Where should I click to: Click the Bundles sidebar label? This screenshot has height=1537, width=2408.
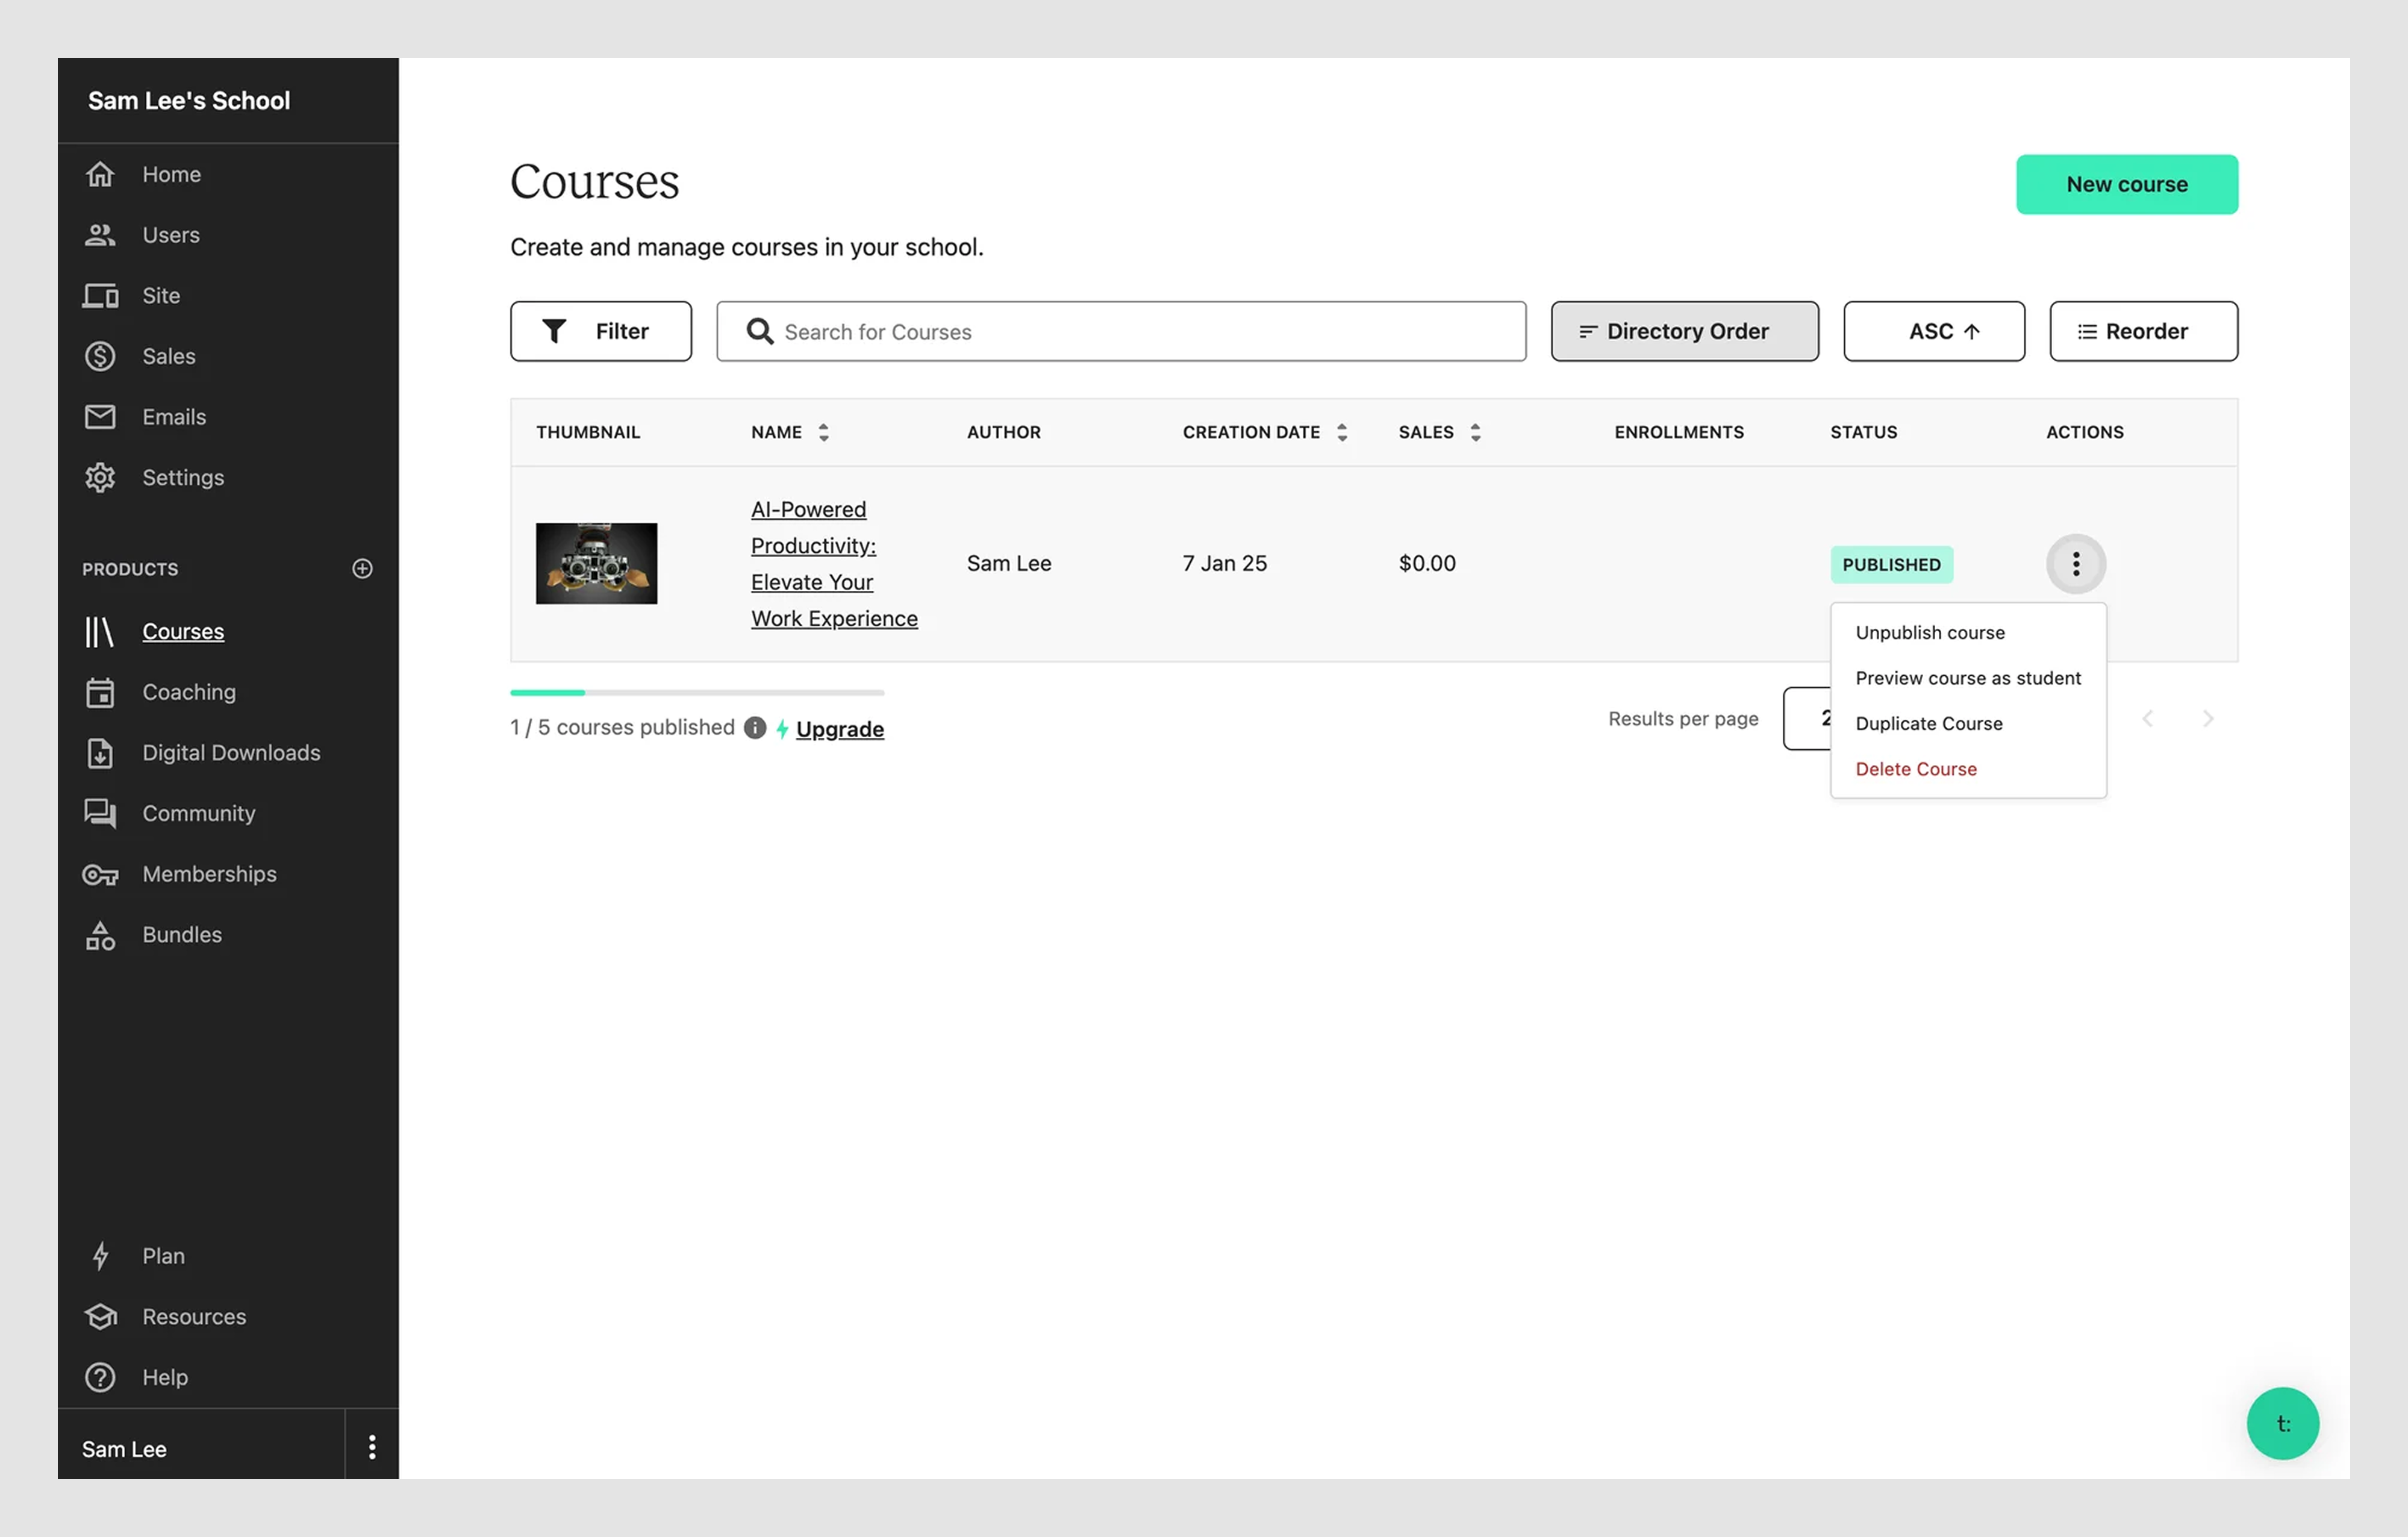[182, 936]
